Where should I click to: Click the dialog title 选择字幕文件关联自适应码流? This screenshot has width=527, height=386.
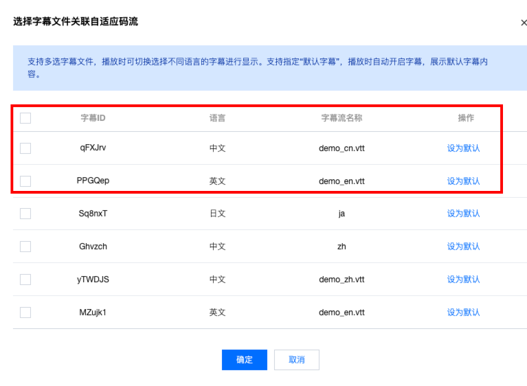(76, 21)
